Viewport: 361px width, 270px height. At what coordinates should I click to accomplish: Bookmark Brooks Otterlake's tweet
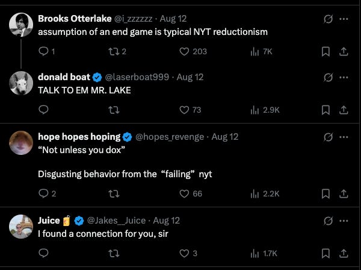[x=326, y=52]
